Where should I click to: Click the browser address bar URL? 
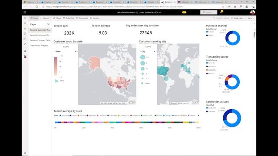coord(115,7)
